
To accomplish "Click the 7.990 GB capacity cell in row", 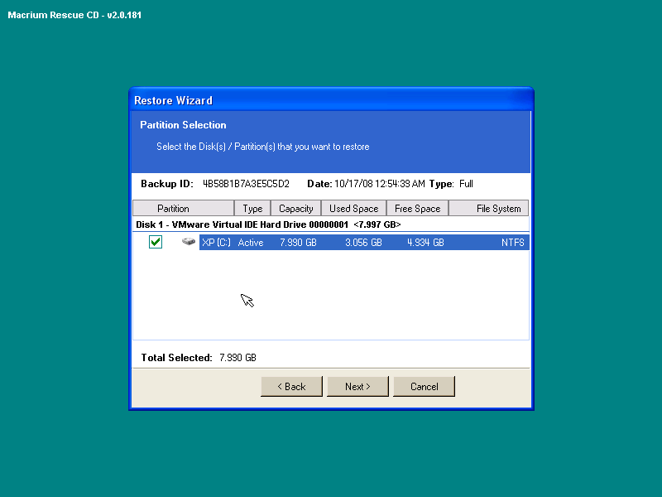I will [298, 243].
